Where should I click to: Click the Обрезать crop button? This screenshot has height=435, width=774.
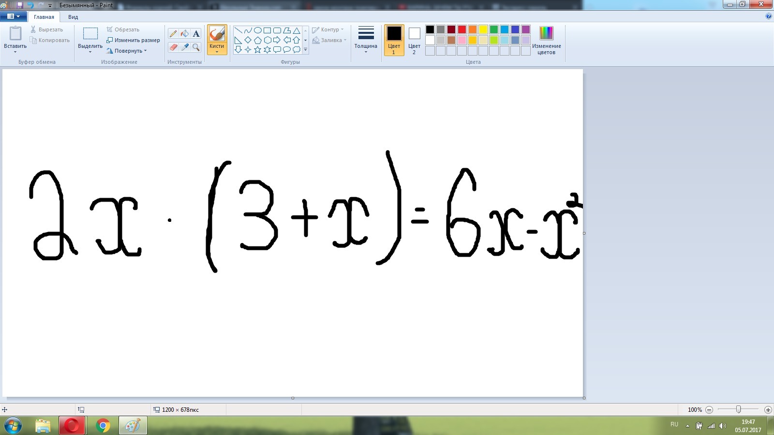tap(123, 29)
